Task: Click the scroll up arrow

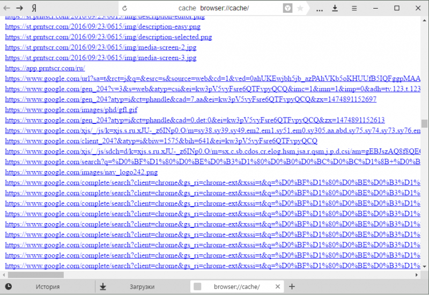Action: click(x=424, y=20)
